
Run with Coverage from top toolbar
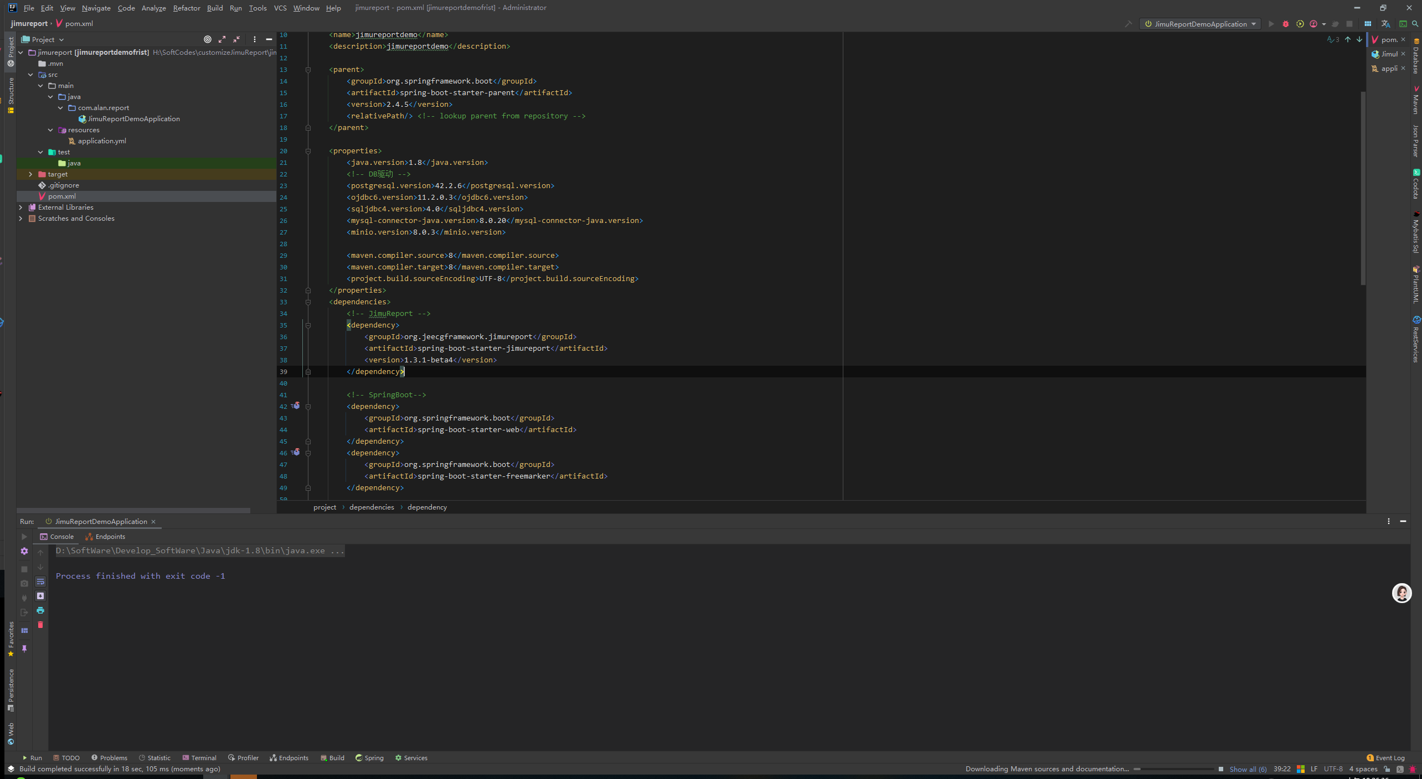tap(1300, 24)
